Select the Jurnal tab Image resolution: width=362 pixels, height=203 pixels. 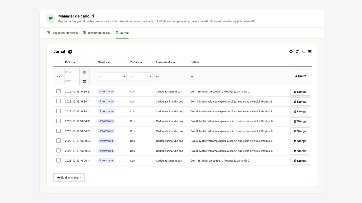[122, 33]
